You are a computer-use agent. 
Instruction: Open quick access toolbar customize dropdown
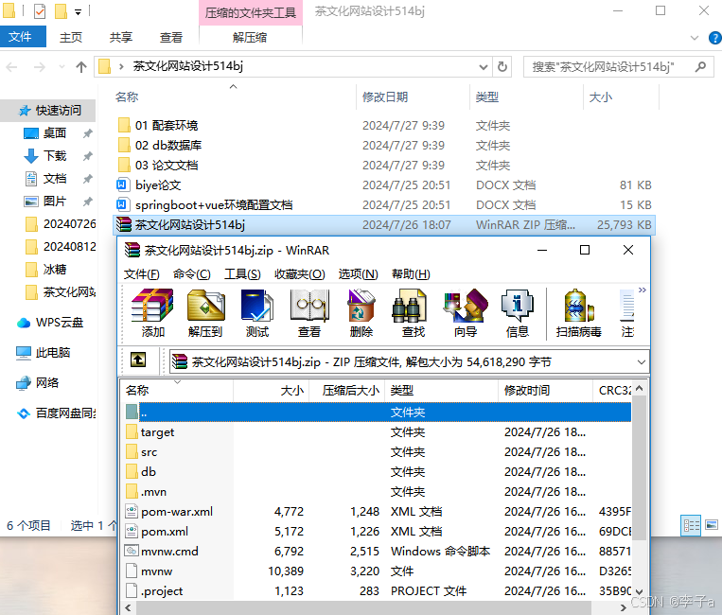pos(79,12)
